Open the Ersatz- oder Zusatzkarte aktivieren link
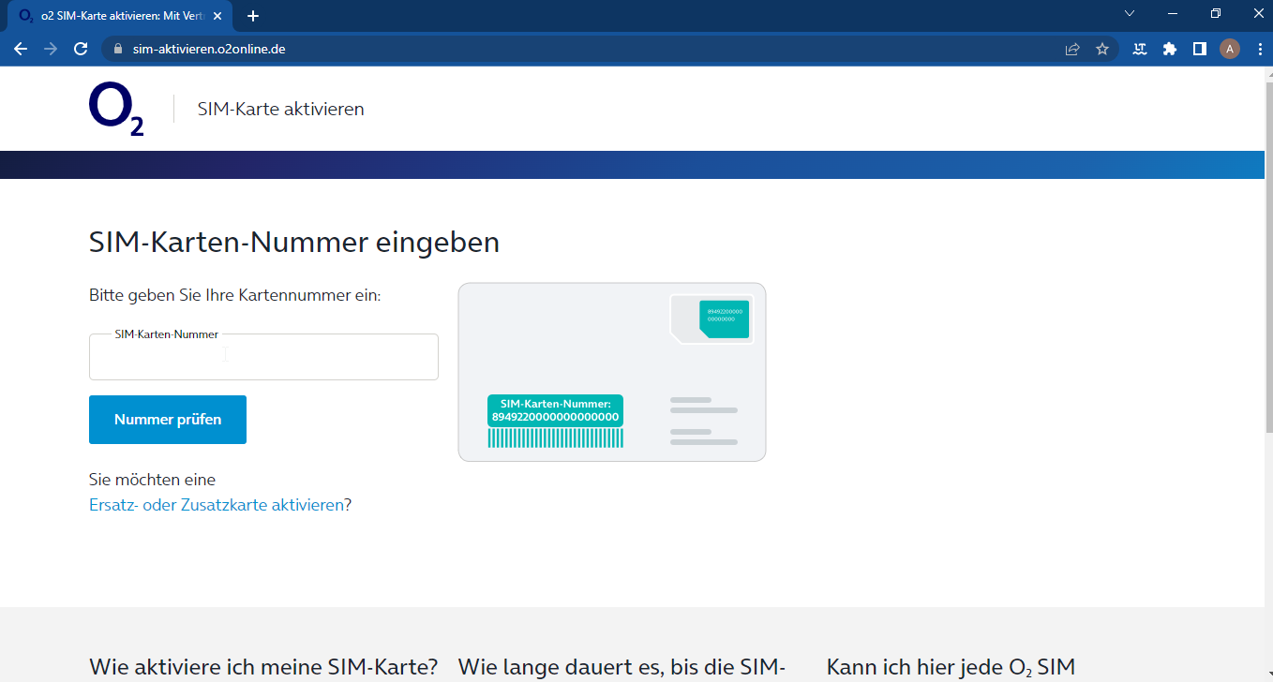Viewport: 1273px width, 682px height. (217, 505)
